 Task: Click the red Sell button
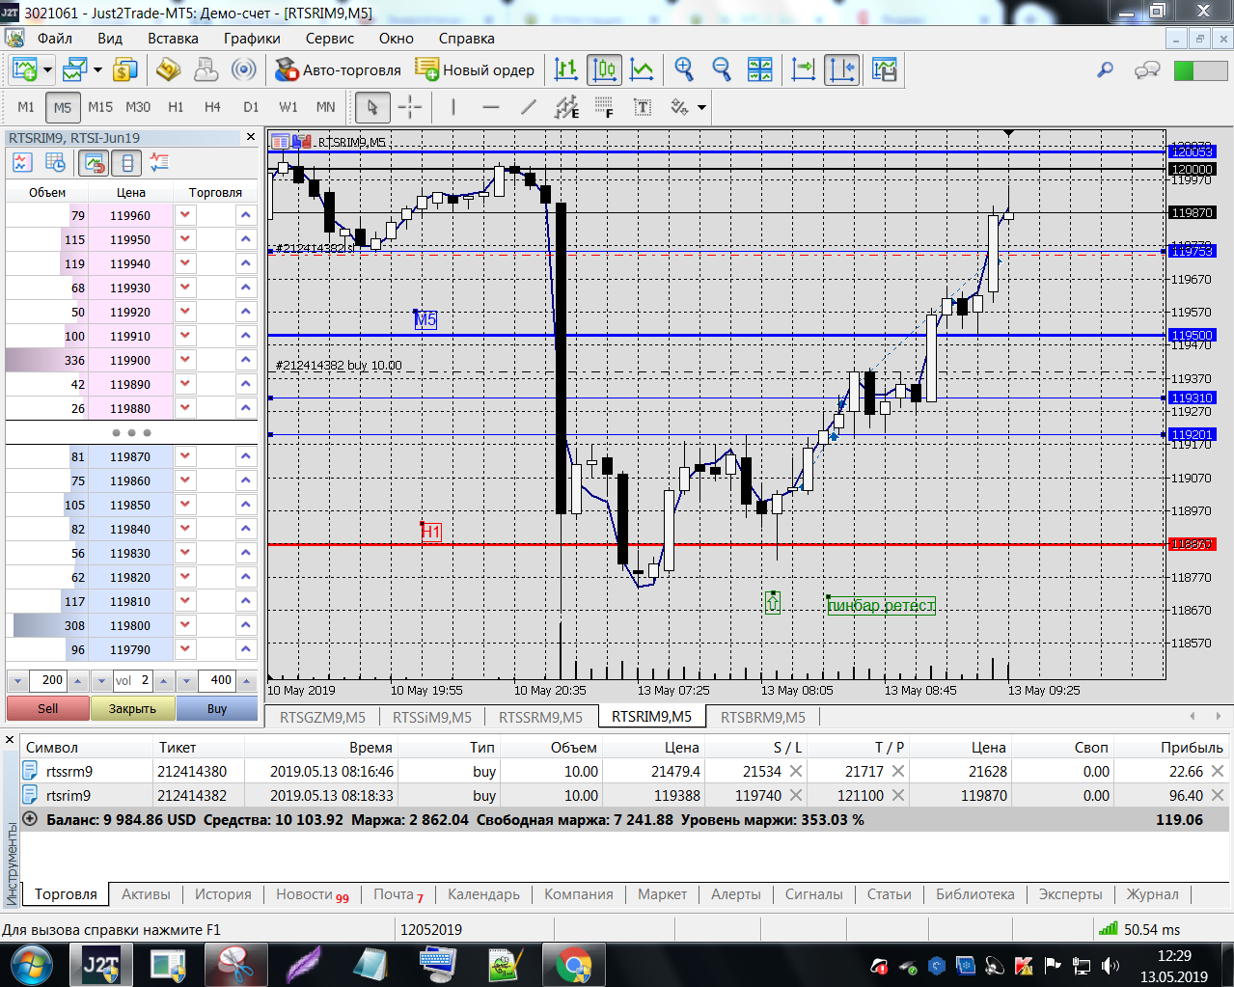click(x=48, y=708)
